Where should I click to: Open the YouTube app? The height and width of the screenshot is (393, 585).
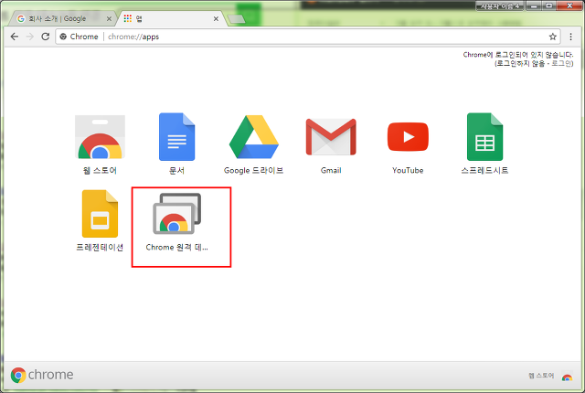coord(408,137)
